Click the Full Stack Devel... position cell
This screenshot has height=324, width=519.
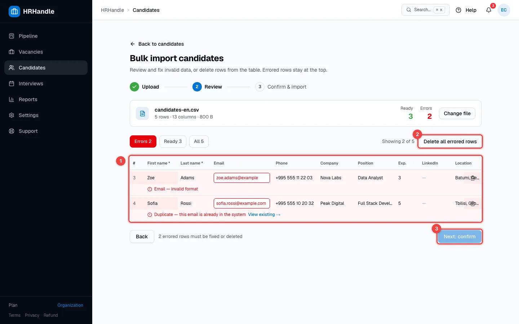click(375, 203)
